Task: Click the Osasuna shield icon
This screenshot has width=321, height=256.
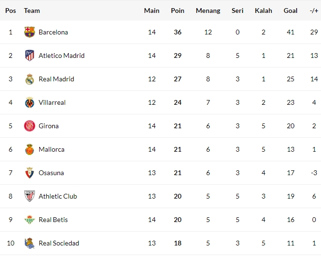Action: point(30,173)
